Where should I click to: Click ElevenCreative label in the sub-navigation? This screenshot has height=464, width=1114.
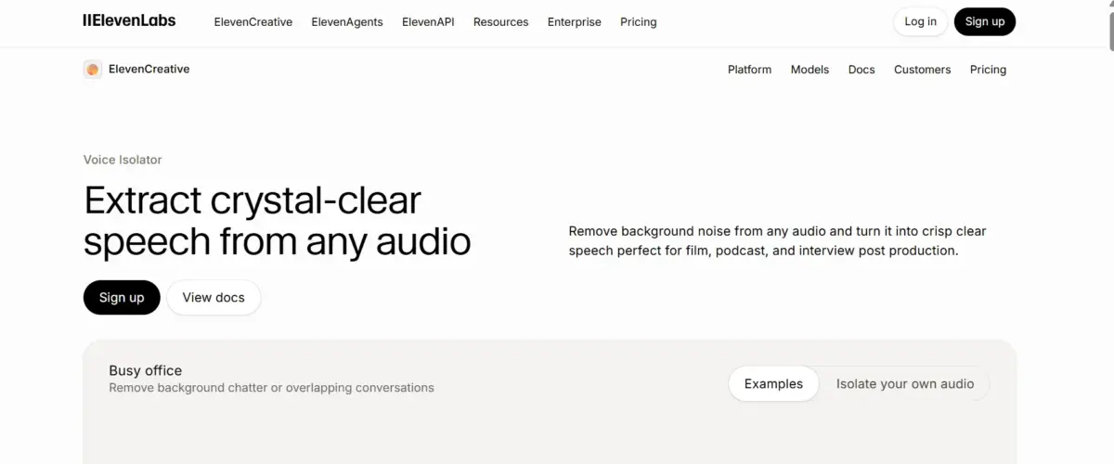(x=149, y=70)
